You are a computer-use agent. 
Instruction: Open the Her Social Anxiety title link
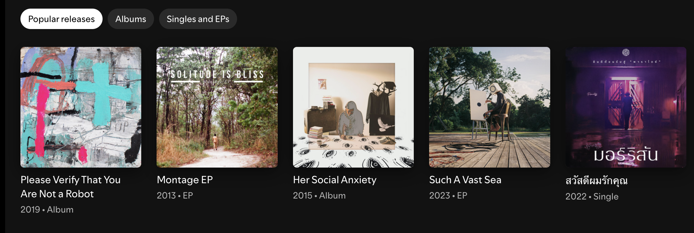pyautogui.click(x=335, y=180)
